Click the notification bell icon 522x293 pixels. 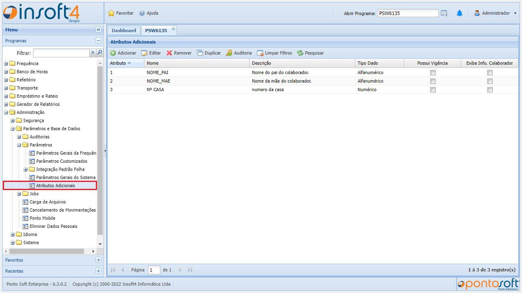pyautogui.click(x=460, y=13)
